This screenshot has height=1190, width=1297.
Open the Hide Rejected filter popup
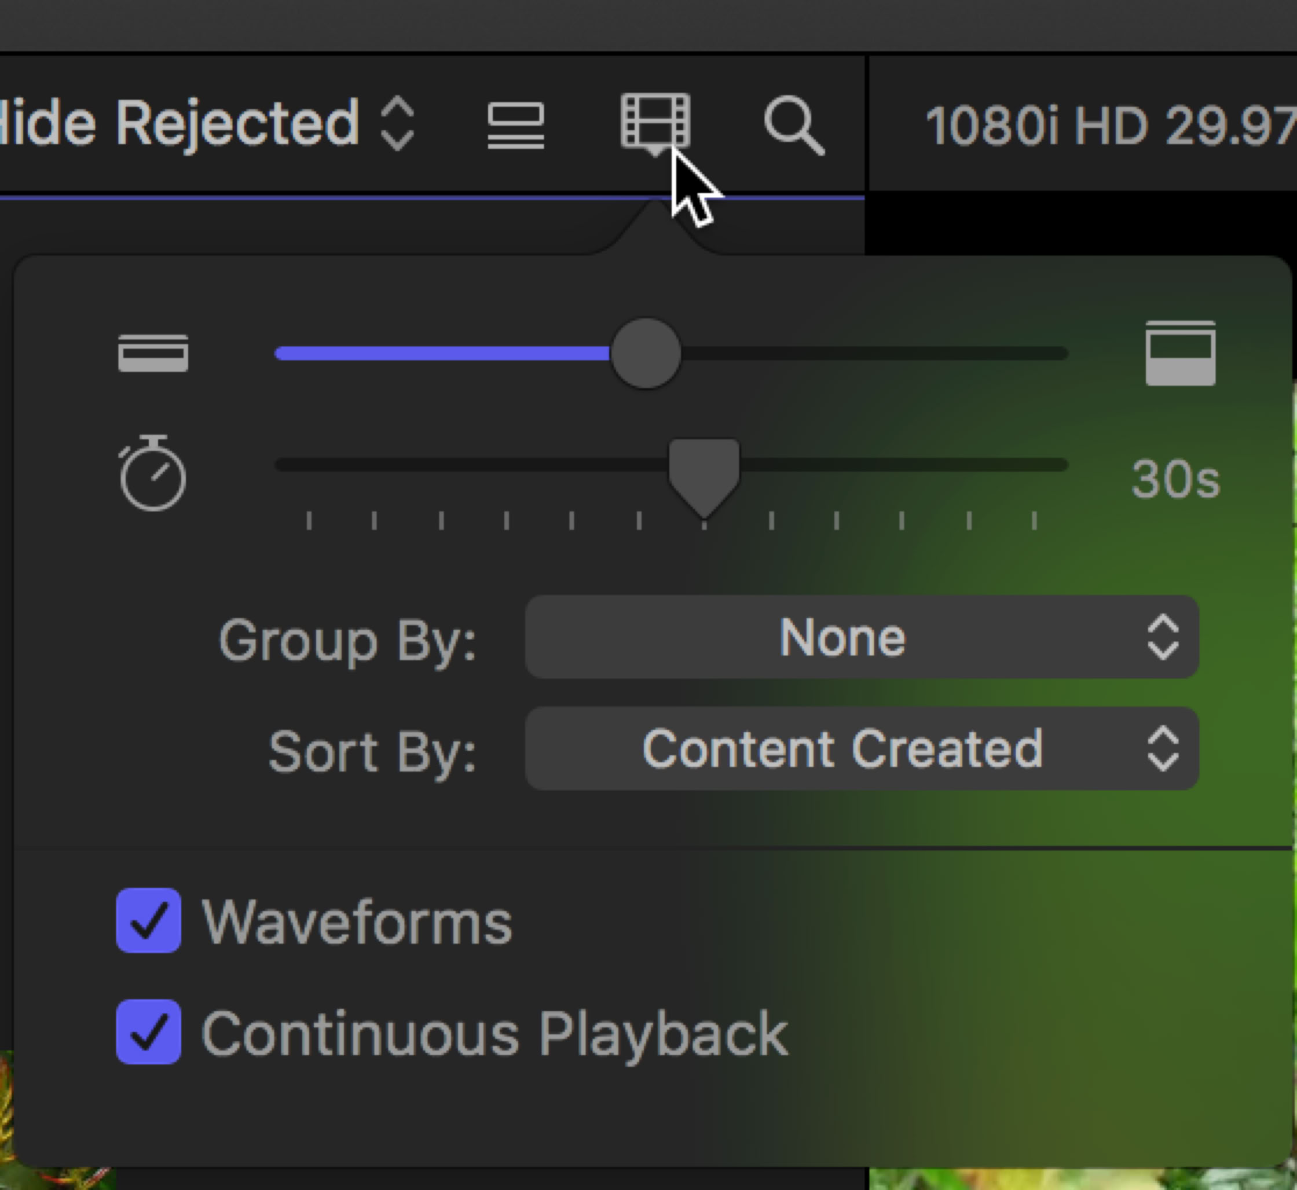pos(206,124)
